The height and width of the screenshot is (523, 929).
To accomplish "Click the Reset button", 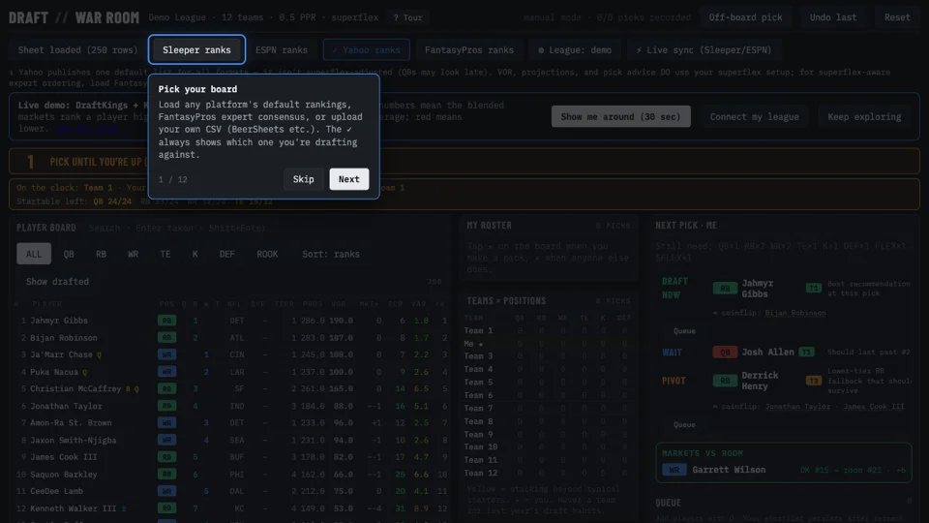I will point(897,17).
